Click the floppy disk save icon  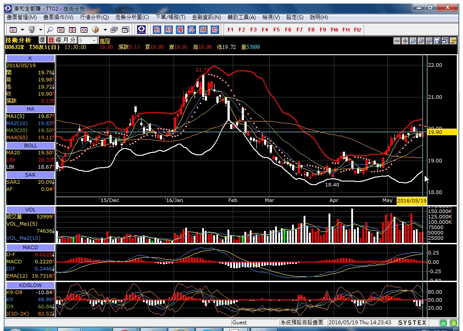[x=437, y=41]
